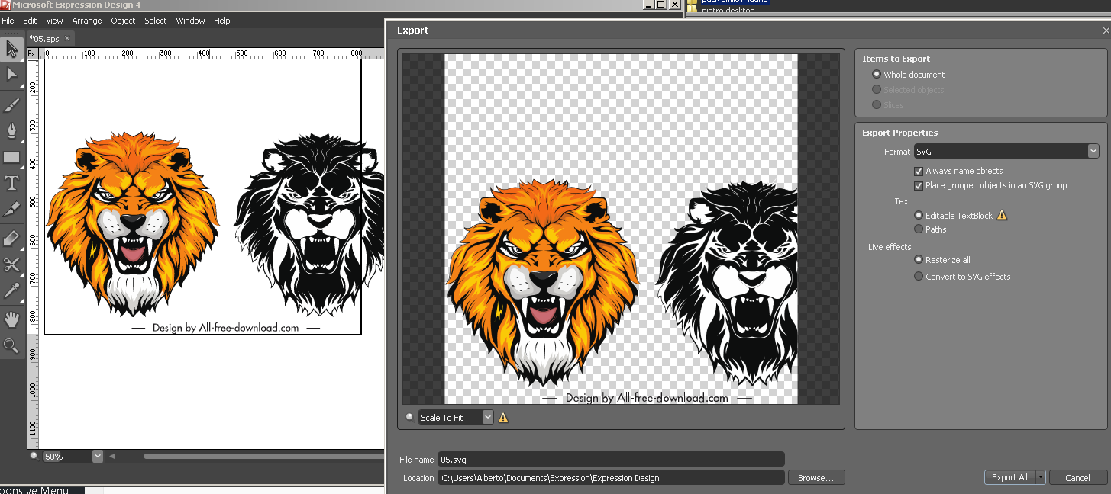Screen dimensions: 1111x494
Task: Open the Object menu
Action: click(x=123, y=21)
